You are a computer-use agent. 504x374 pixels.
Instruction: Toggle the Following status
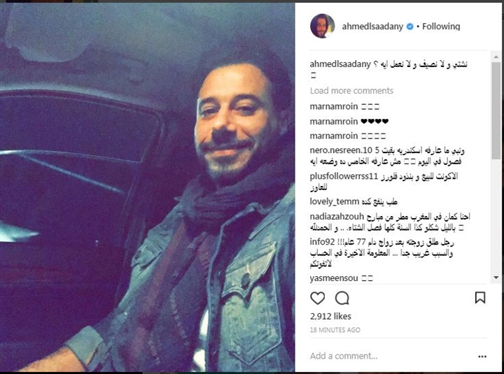[441, 27]
